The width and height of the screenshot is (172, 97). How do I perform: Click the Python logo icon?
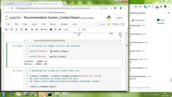[109, 18]
